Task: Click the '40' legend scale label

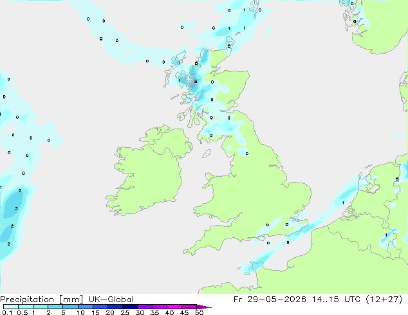Action: tap(169, 312)
